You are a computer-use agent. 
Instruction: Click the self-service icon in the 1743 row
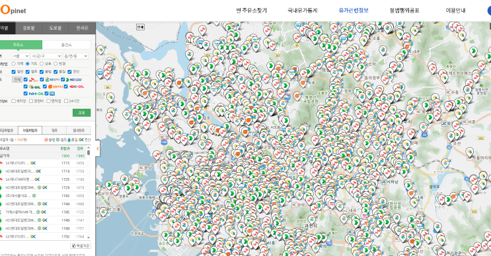[x=34, y=196]
